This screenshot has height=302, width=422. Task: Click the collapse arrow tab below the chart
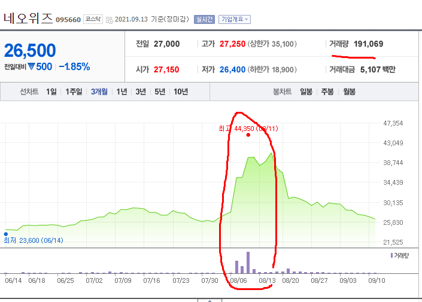coord(210,300)
